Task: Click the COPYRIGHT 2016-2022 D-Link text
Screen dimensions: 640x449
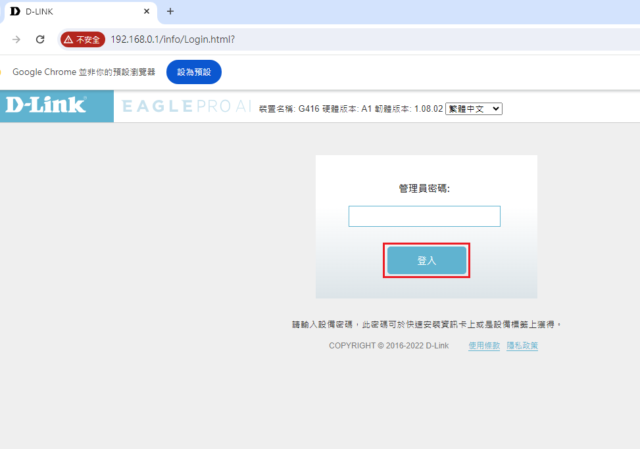Action: [x=389, y=346]
